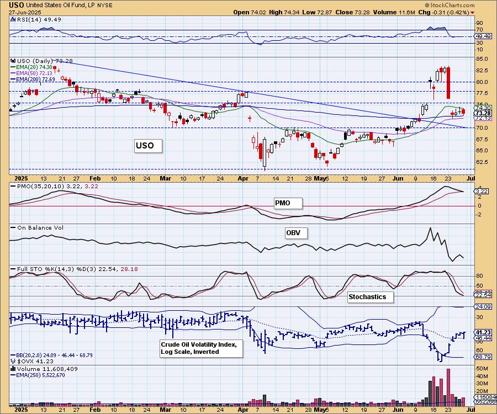Click the EMA(20) 74.30 legend text
The image size is (497, 414).
pyautogui.click(x=34, y=67)
